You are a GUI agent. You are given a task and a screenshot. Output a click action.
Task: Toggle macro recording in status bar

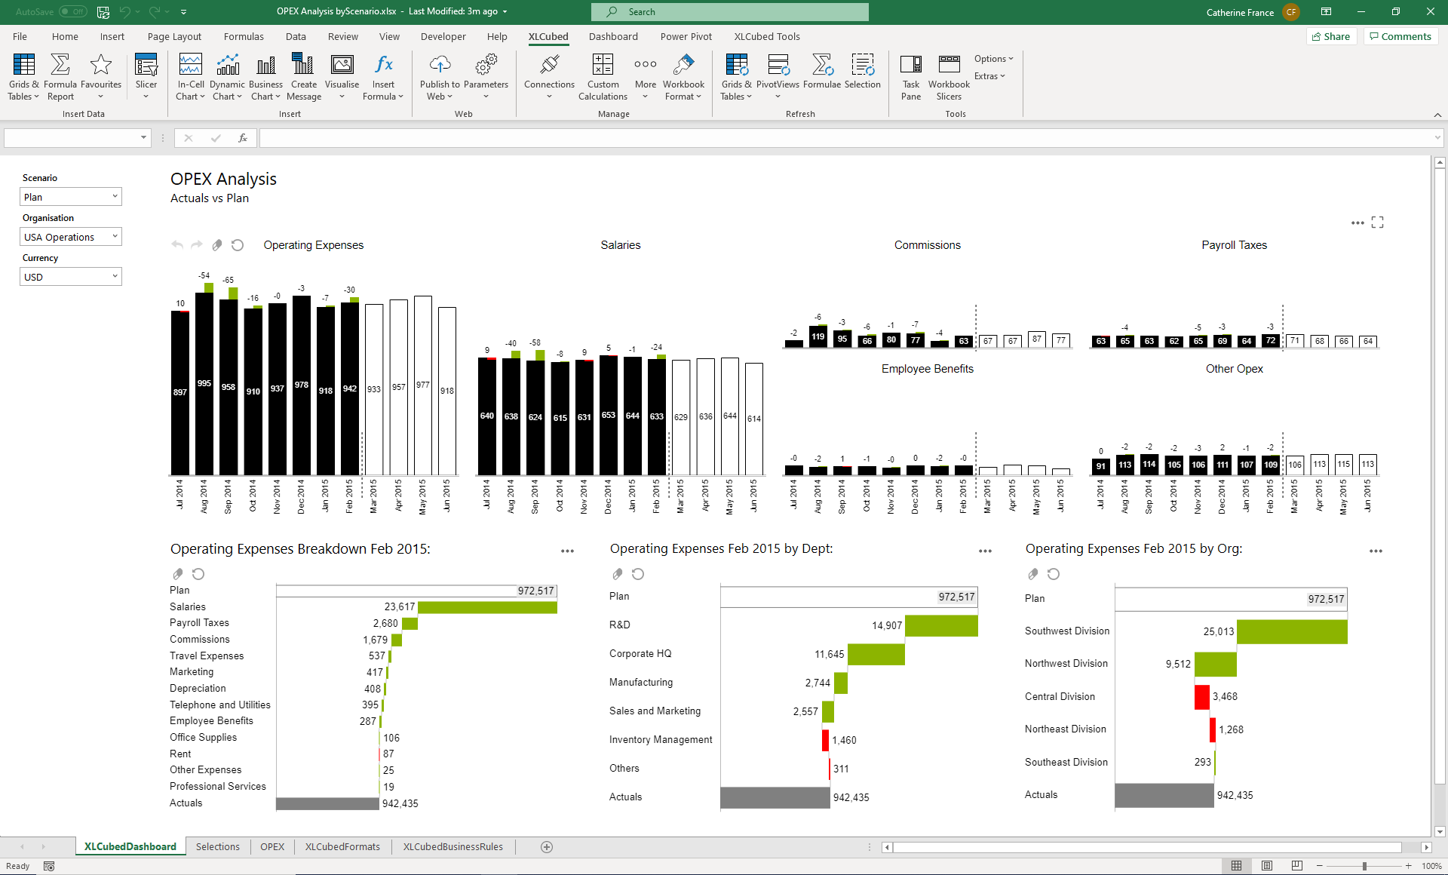click(48, 866)
